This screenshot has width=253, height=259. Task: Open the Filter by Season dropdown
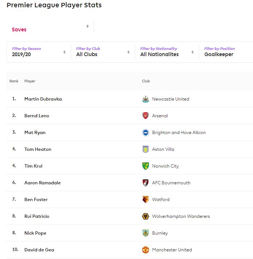[x=39, y=52]
